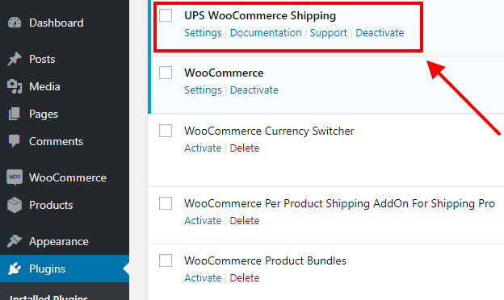Activate WooCommerce Currency Switcher plugin
Image resolution: width=504 pixels, height=300 pixels.
(203, 148)
